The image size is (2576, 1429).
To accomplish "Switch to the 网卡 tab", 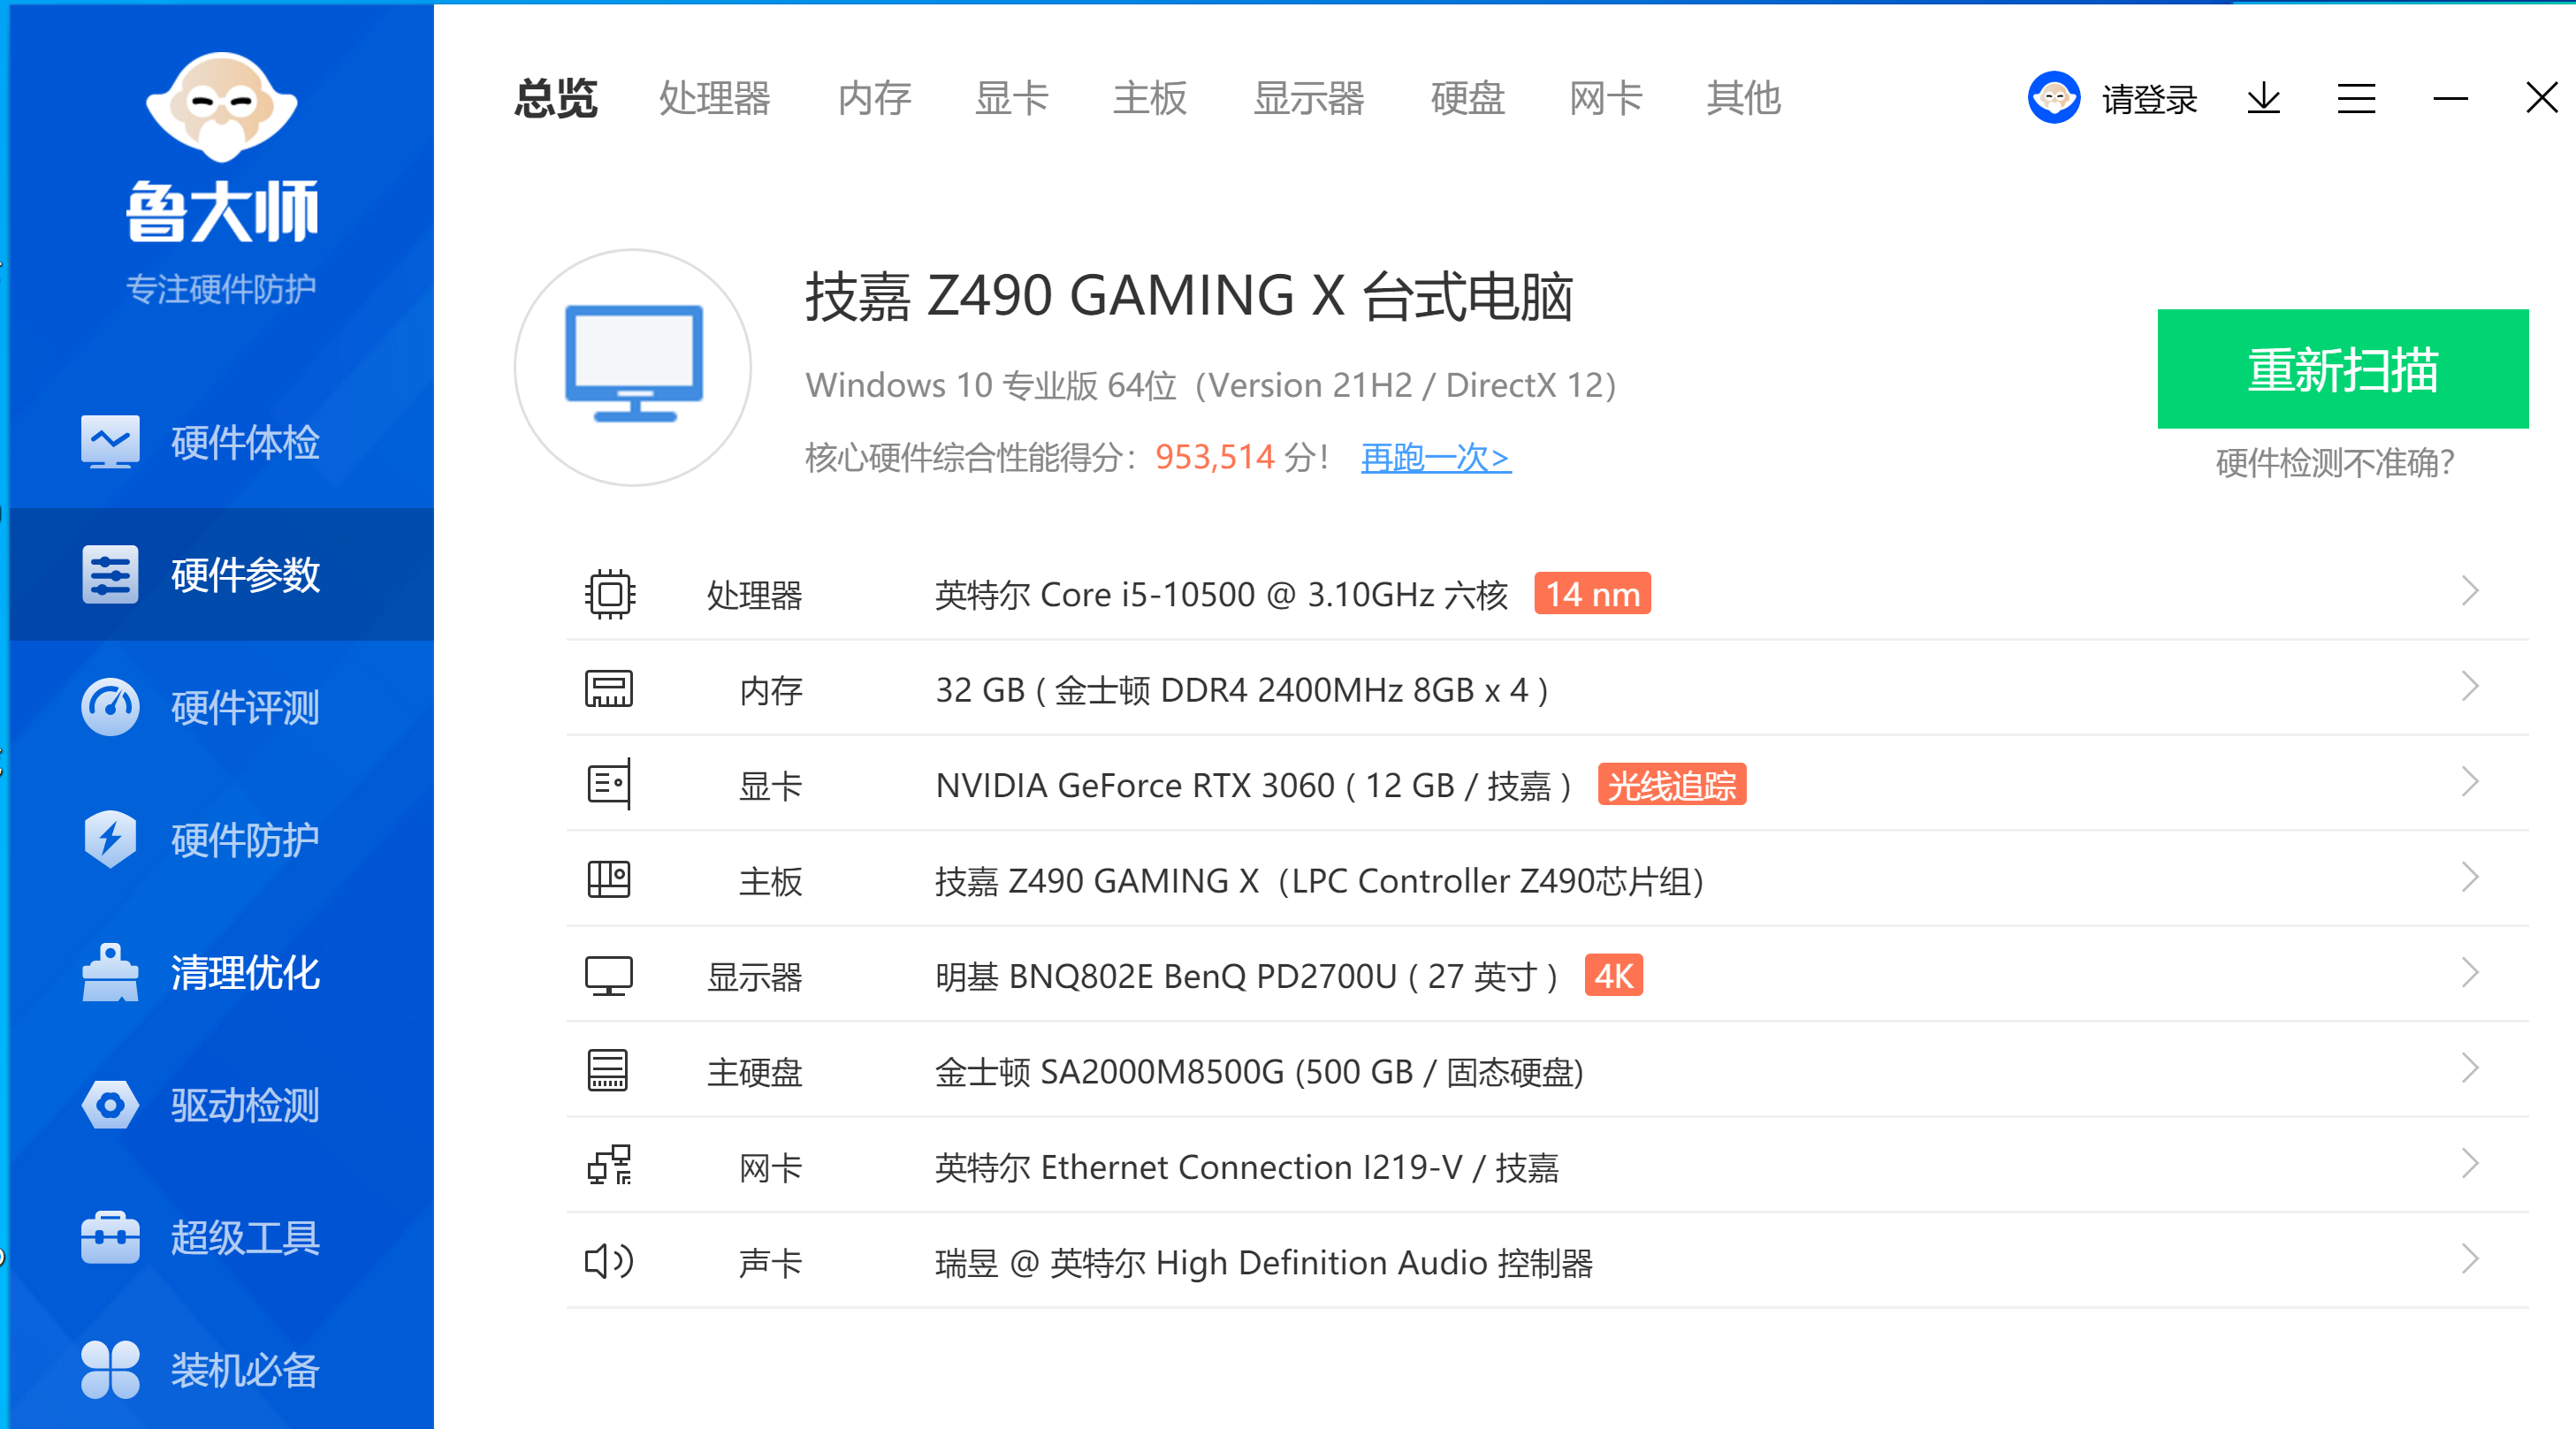I will coord(1606,98).
